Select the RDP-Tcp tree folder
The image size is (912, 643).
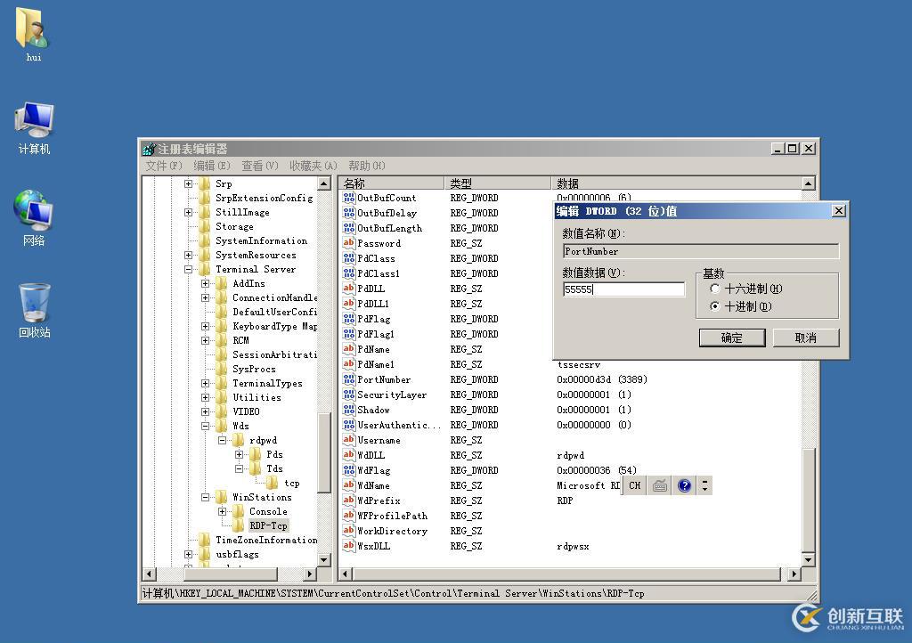[x=267, y=525]
